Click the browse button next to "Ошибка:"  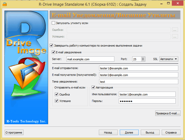pos(175,30)
